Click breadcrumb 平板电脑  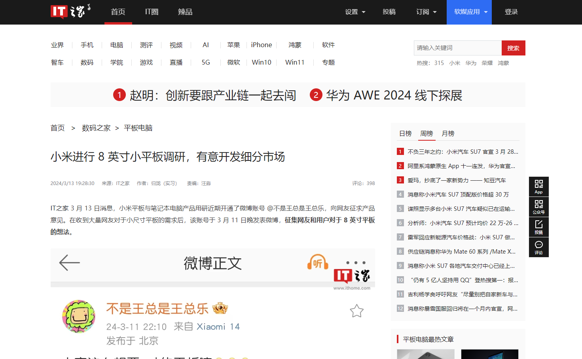138,128
